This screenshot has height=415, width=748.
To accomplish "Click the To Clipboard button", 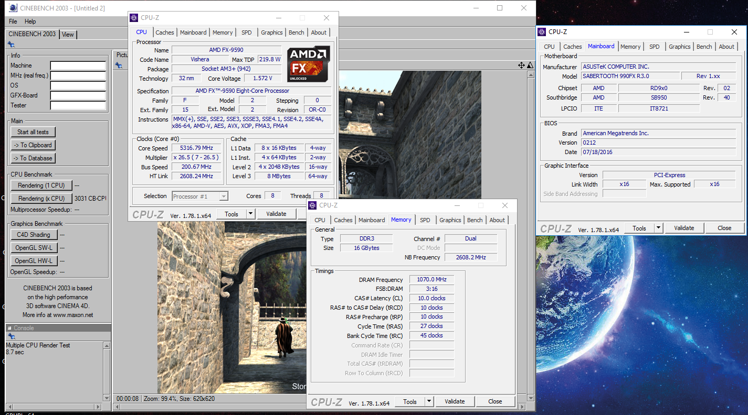I will [33, 145].
